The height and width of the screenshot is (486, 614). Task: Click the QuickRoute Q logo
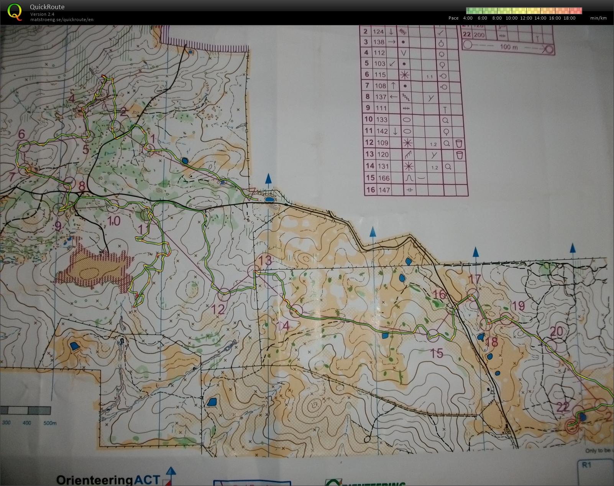point(15,12)
